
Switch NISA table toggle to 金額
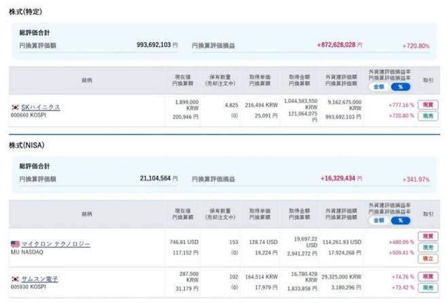[x=379, y=220]
